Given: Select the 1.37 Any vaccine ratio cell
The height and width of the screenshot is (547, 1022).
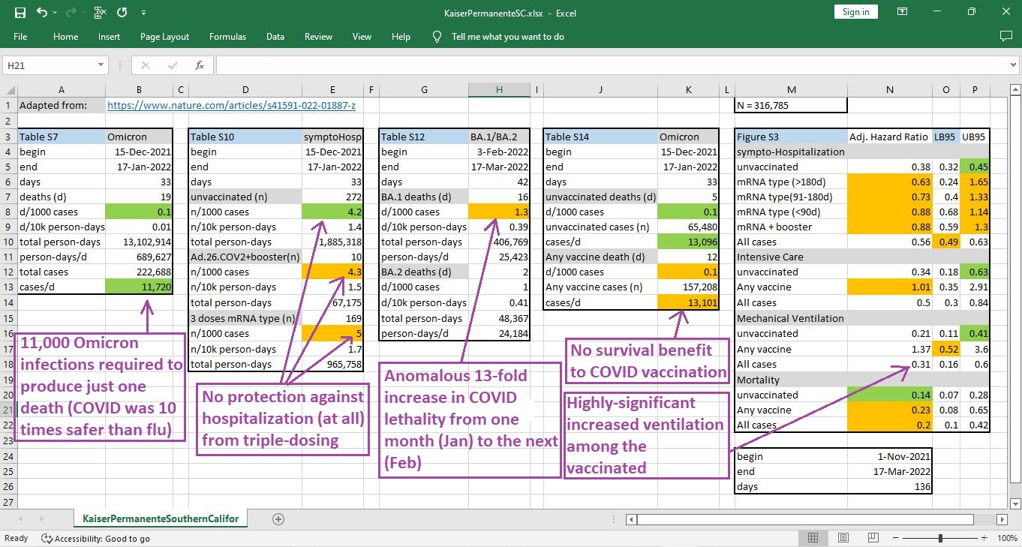Looking at the screenshot, I should point(890,348).
